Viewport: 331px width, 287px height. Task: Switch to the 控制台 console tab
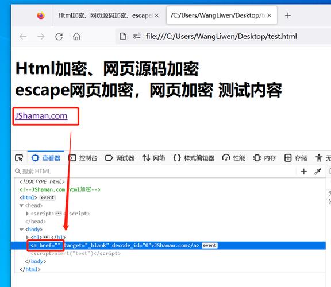pyautogui.click(x=83, y=158)
